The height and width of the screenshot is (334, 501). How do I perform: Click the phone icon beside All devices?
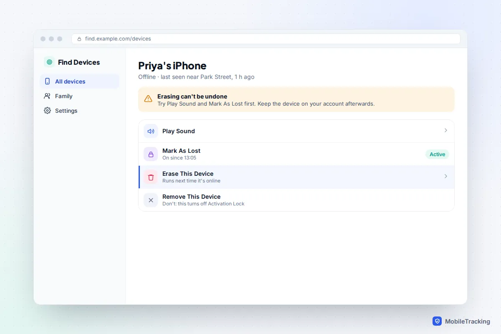coord(47,81)
